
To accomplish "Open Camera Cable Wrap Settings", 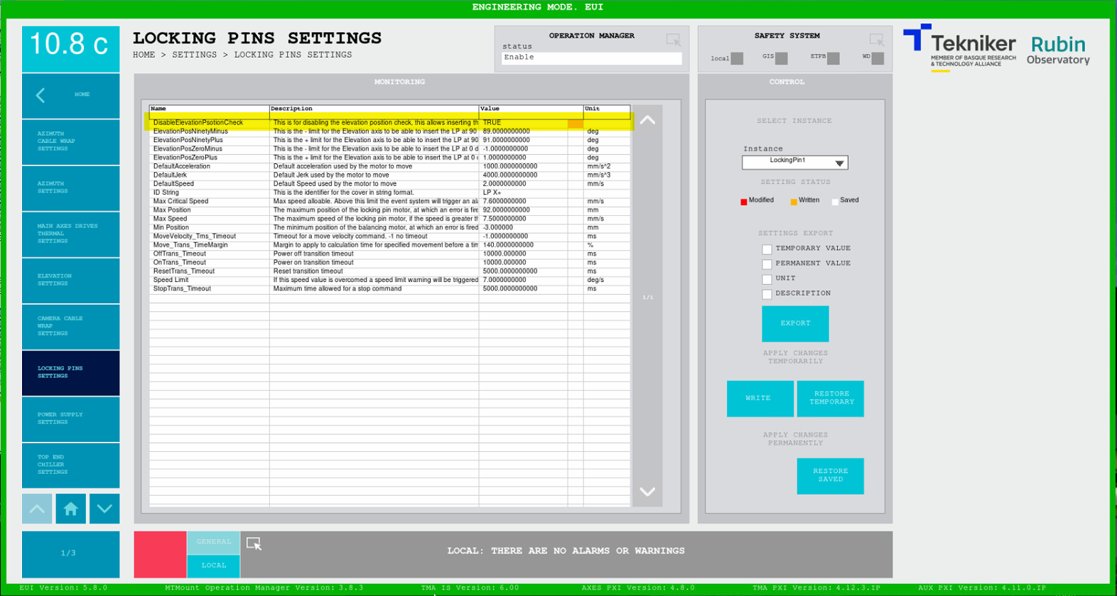I will [x=70, y=326].
